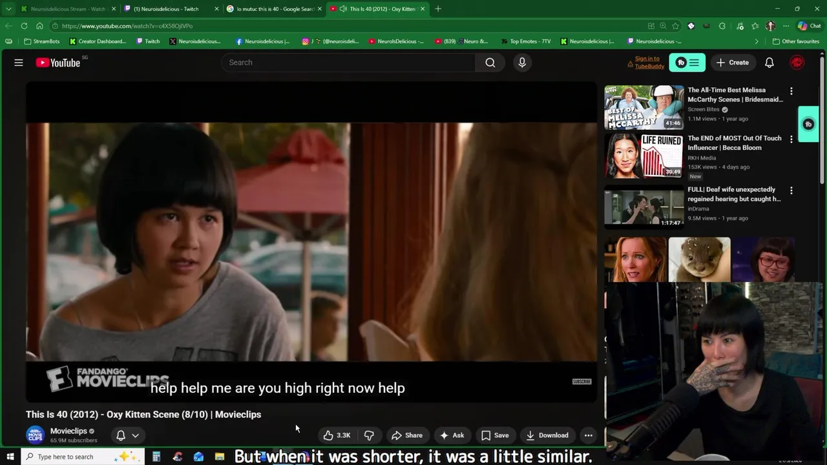827x465 pixels.
Task: Expand notification options chevron next to bell
Action: (x=135, y=435)
